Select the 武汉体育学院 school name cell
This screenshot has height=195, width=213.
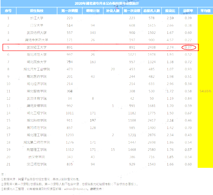(37, 98)
